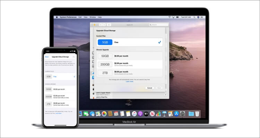260x138 pixels.
Task: Launch Music from the dock
Action: pos(134,114)
